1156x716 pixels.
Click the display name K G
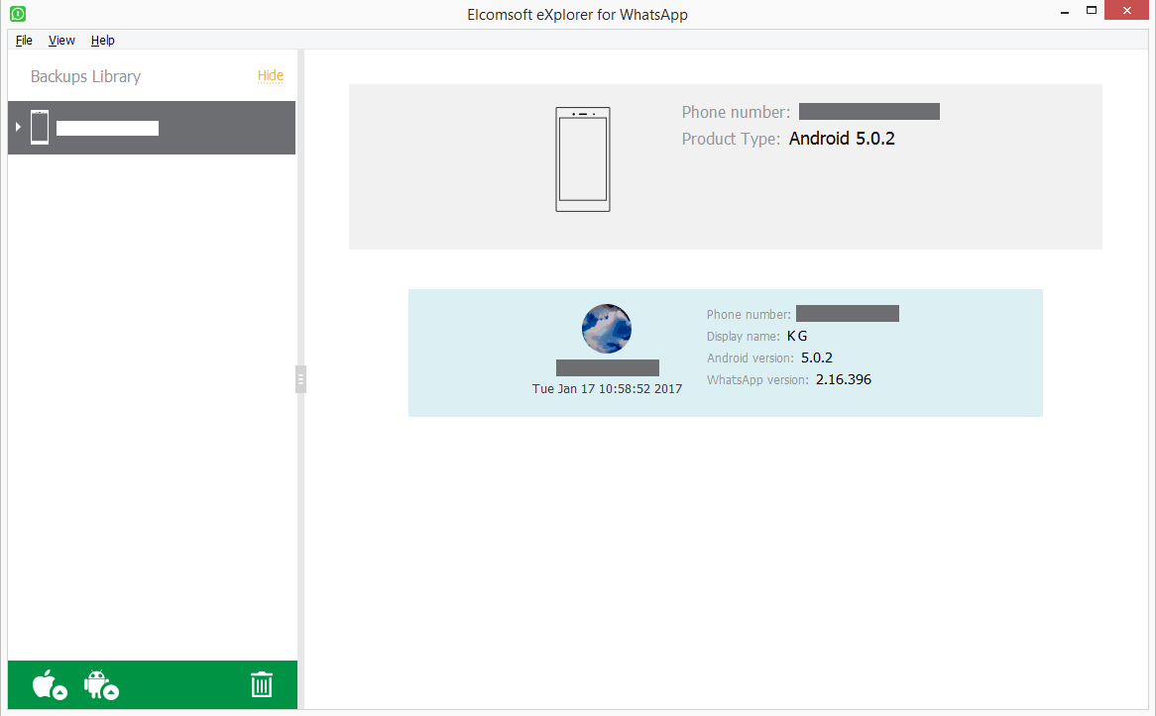coord(796,336)
